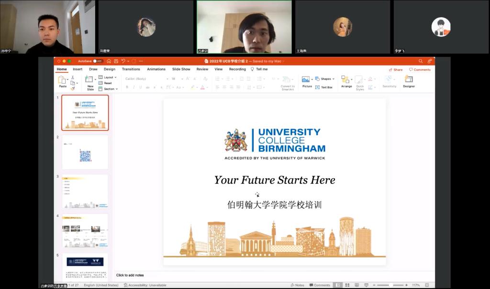Screen dimensions: 490x289
Task: Expand the Picture dropdown arrow
Action: pos(312,80)
